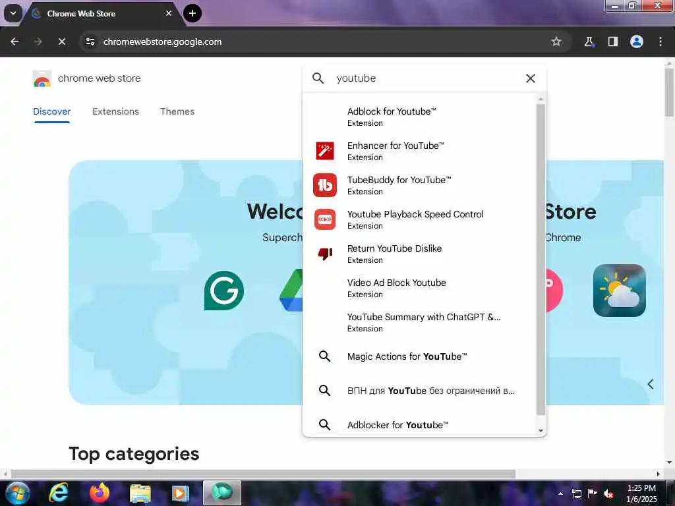Bookmark this page with the star icon
Image resolution: width=675 pixels, height=506 pixels.
[x=556, y=42]
